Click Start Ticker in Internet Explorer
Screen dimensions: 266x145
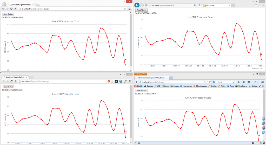point(142,10)
